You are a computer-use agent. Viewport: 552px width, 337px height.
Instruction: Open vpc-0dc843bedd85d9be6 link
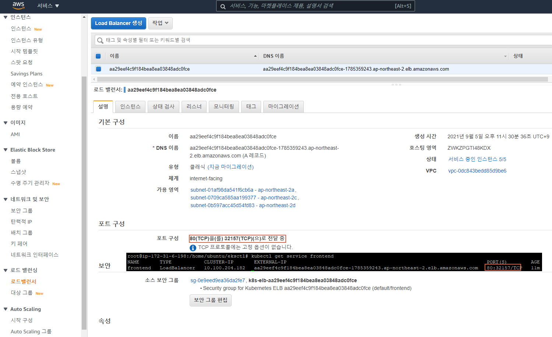coord(477,171)
